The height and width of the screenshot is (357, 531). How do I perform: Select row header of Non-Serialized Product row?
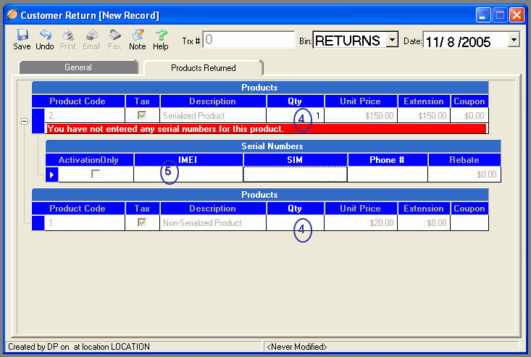coord(38,223)
